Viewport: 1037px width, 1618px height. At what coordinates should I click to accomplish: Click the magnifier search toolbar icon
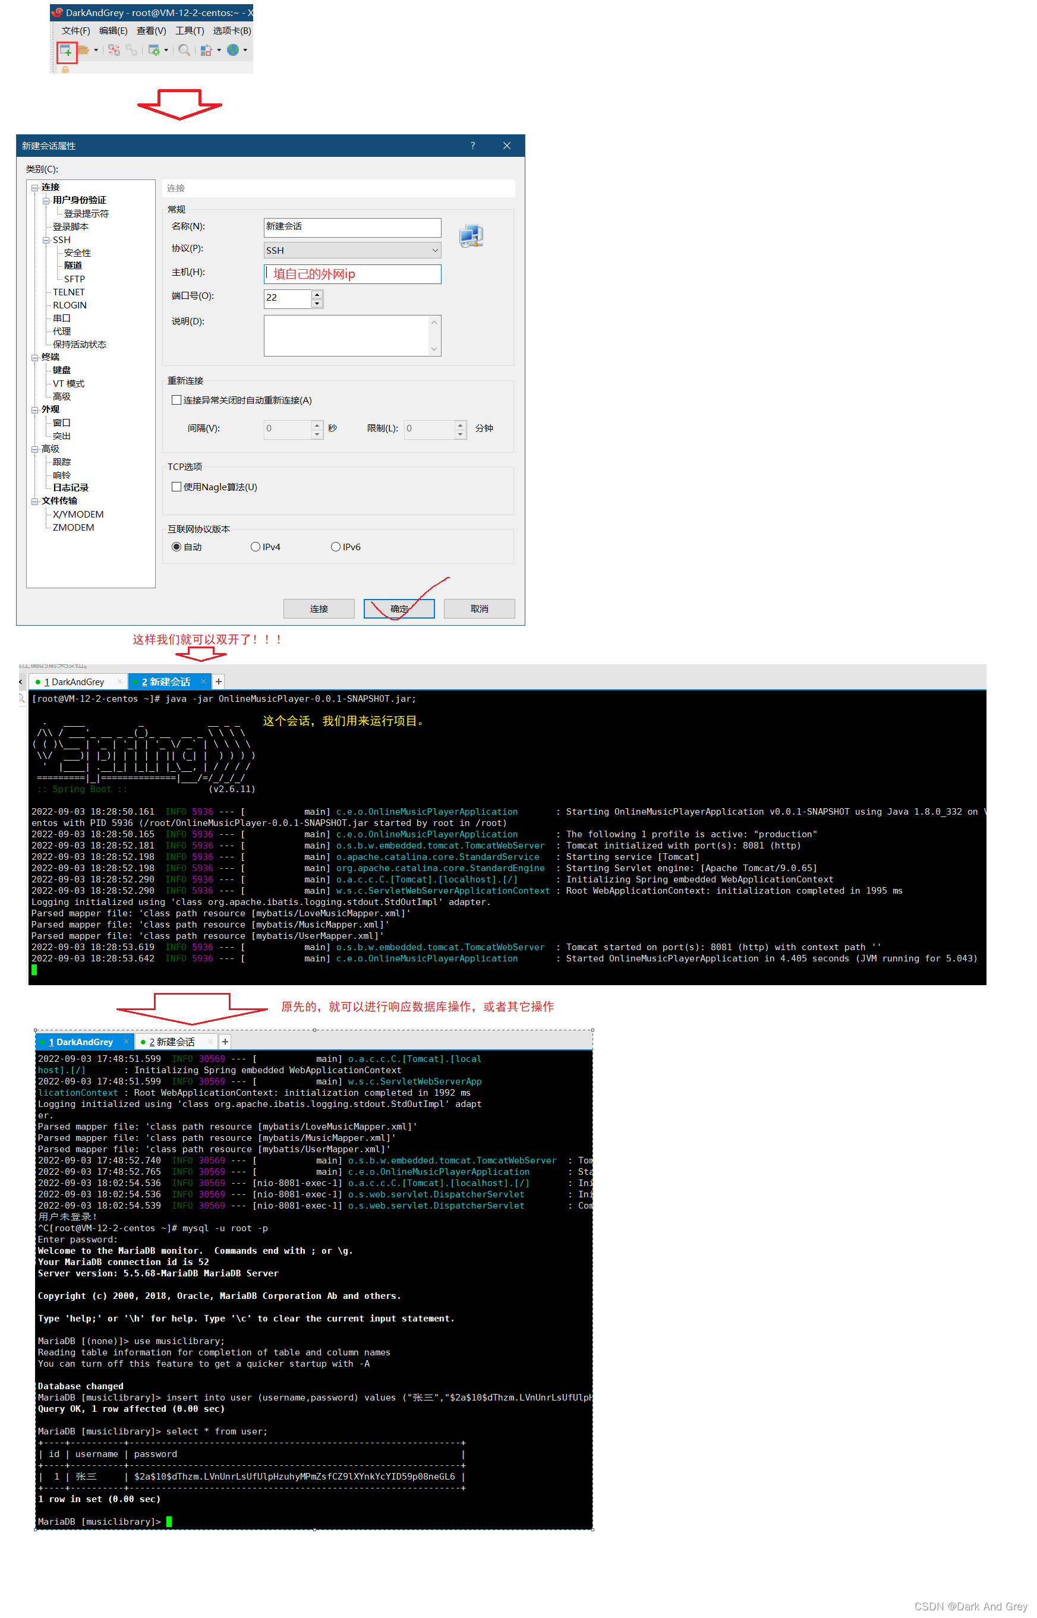pyautogui.click(x=184, y=51)
